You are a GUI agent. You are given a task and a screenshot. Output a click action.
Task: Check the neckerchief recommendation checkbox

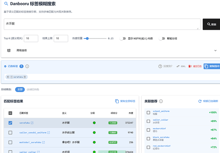coord(148,130)
